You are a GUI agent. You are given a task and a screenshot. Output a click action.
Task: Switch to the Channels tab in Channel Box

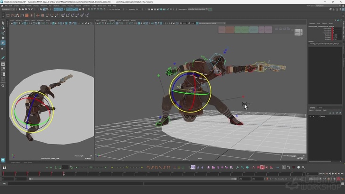coord(312,23)
